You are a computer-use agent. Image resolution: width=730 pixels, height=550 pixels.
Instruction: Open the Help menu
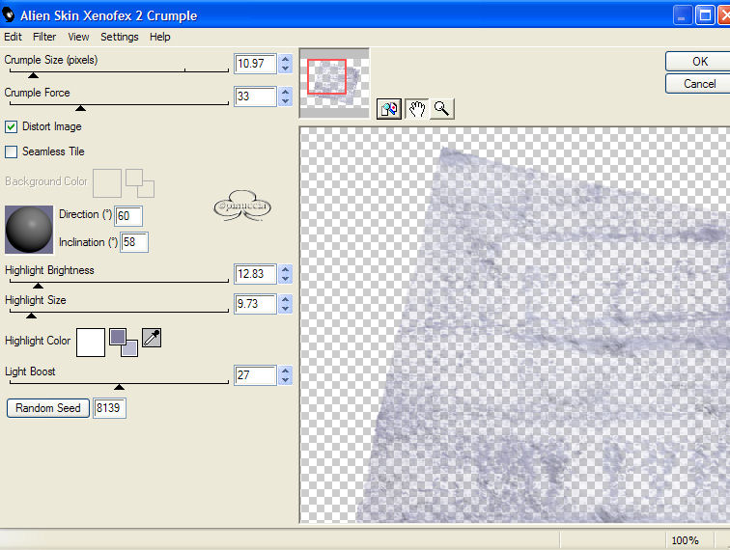159,37
